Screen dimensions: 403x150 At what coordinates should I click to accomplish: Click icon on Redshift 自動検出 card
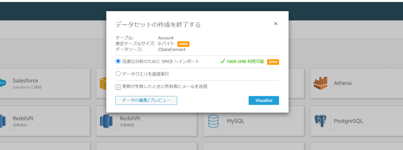[x=3, y=121]
